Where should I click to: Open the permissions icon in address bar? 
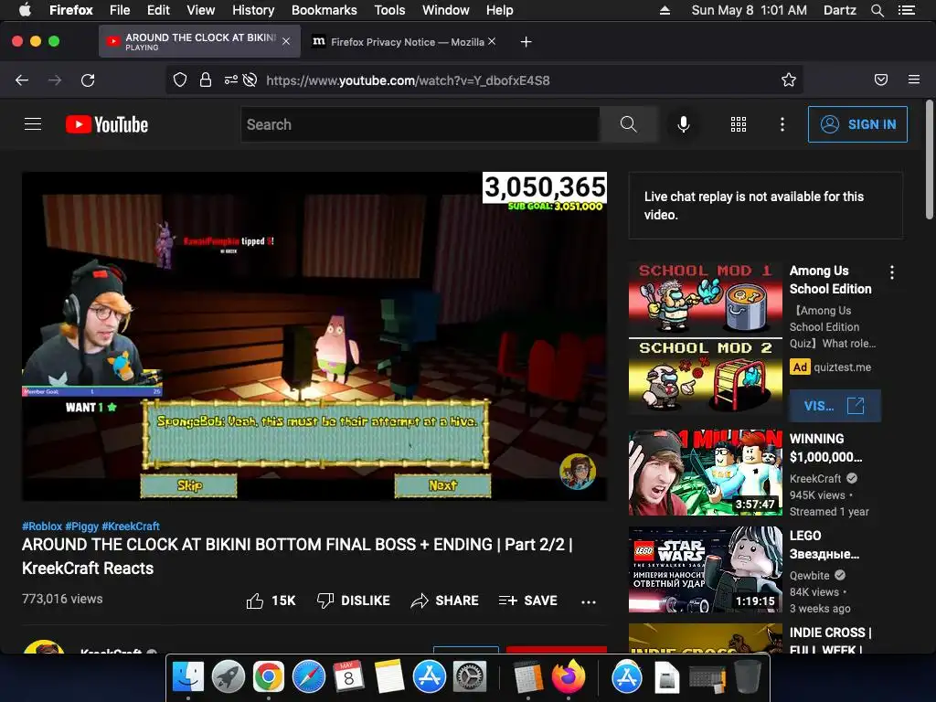coord(231,80)
